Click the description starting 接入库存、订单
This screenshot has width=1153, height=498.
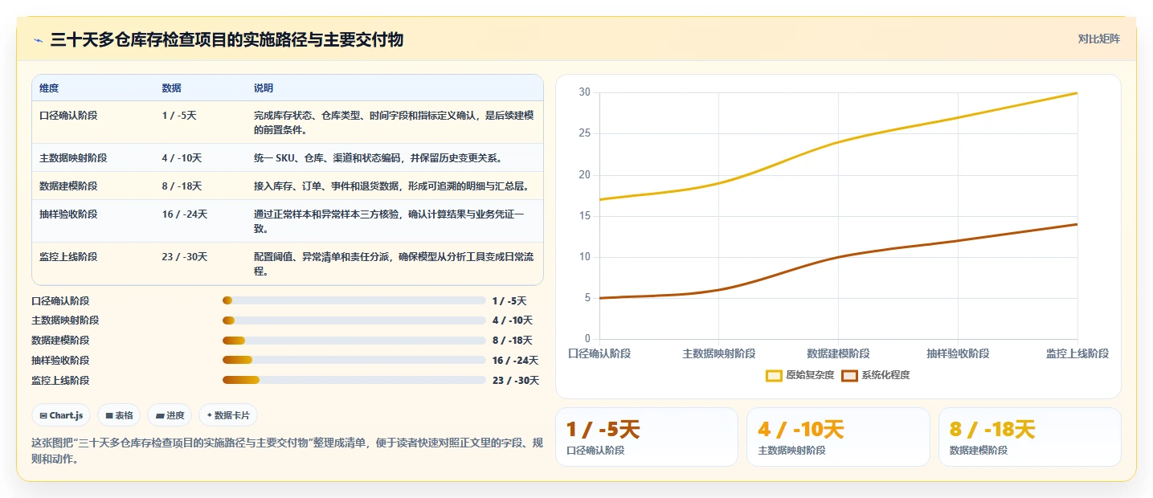(391, 186)
